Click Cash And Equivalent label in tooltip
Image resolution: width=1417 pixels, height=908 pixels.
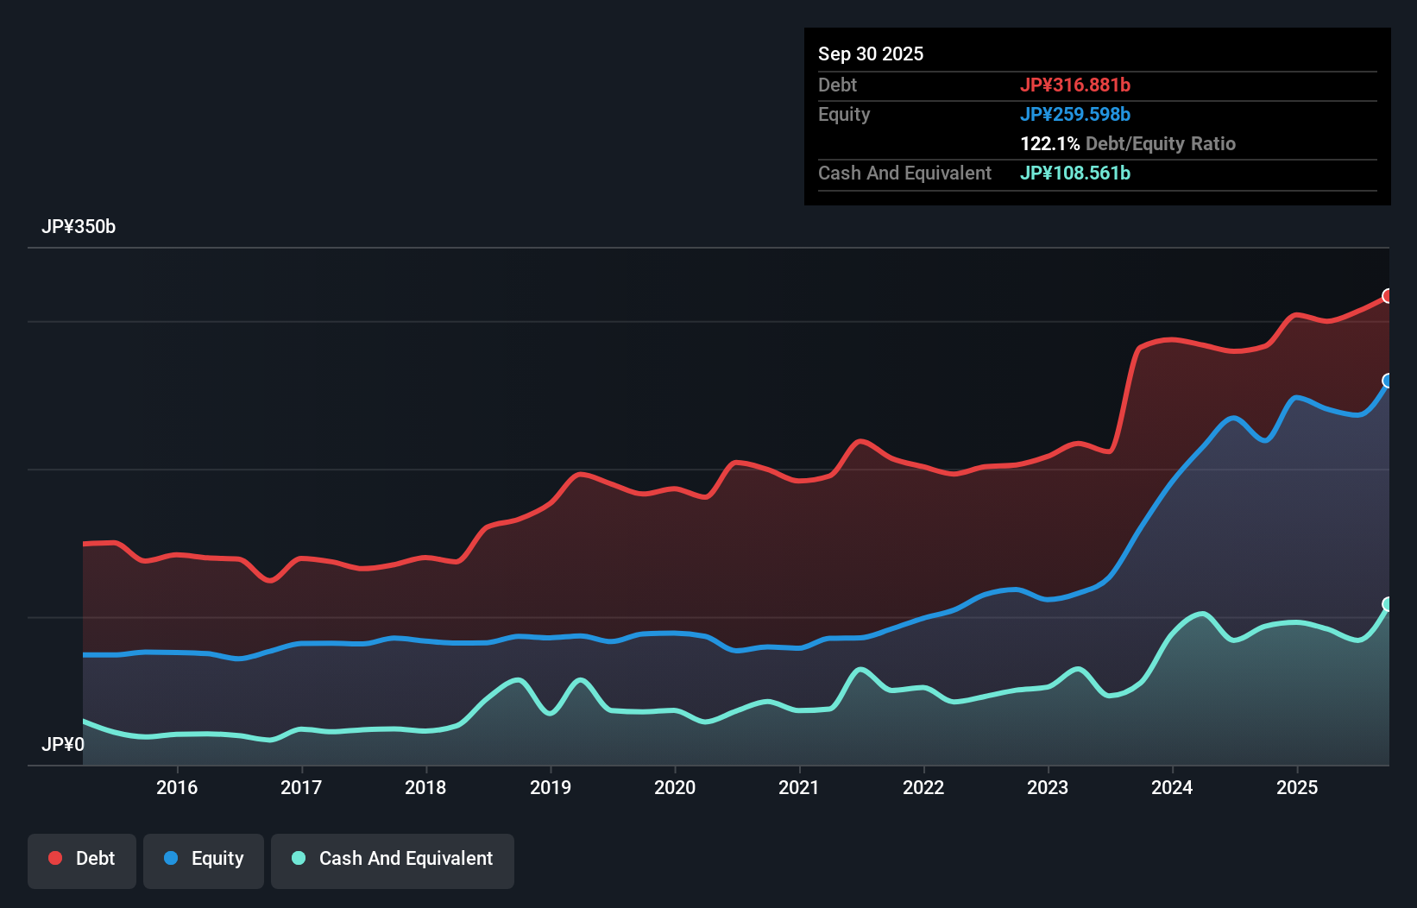click(x=904, y=173)
